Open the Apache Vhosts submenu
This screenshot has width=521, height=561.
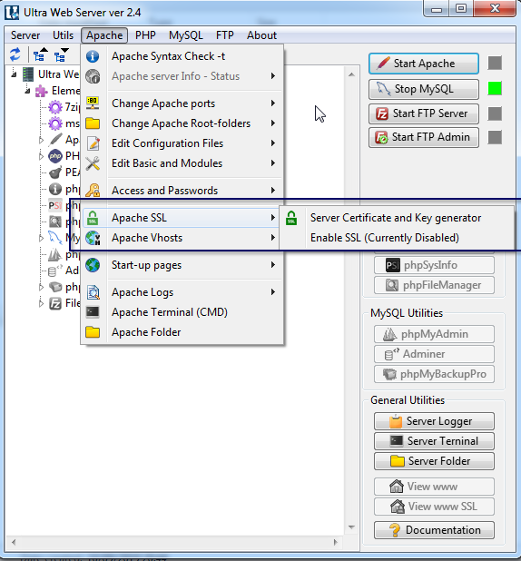coord(182,238)
